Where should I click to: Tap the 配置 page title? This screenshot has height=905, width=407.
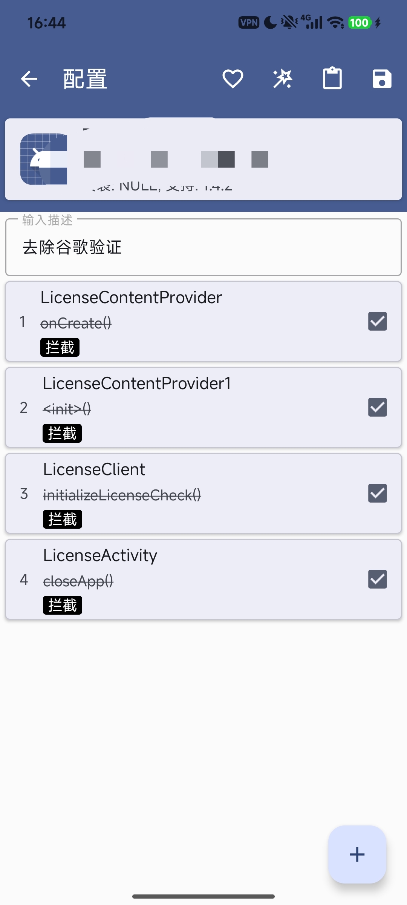pyautogui.click(x=85, y=79)
